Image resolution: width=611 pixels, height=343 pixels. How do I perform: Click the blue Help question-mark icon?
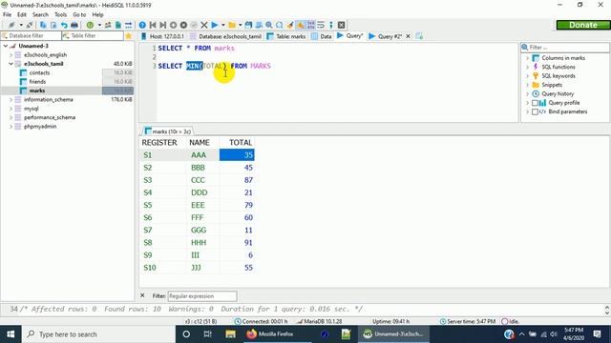coord(142,25)
